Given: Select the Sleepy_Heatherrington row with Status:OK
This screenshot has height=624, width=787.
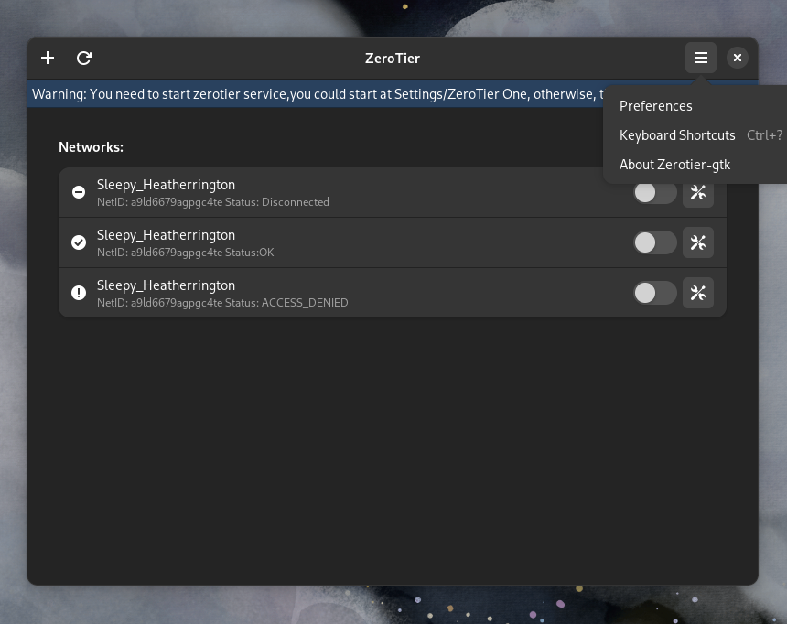Looking at the screenshot, I should click(393, 243).
